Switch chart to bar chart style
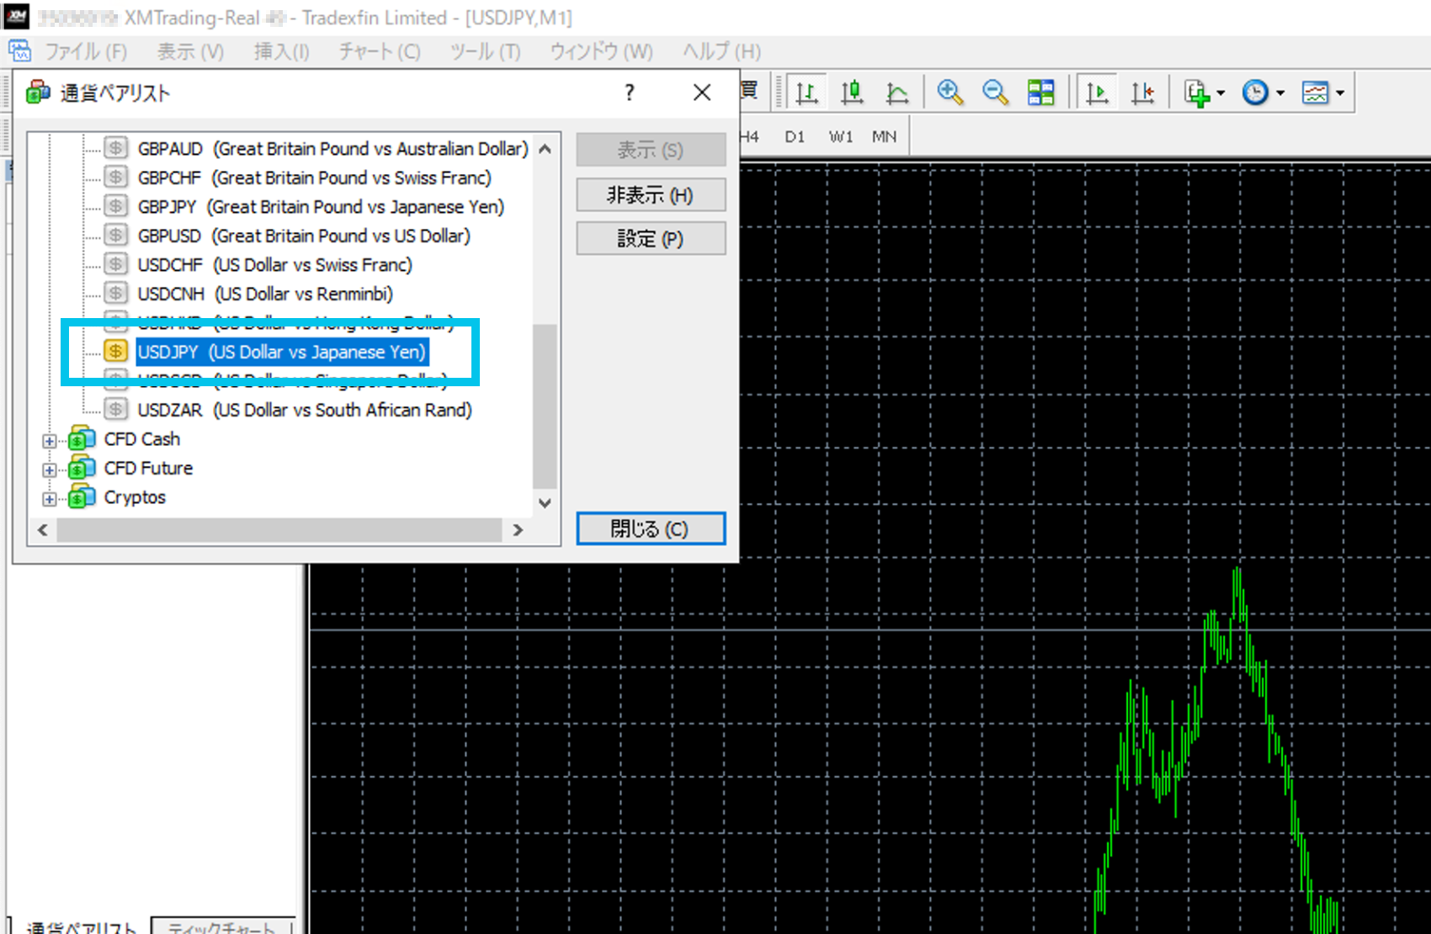 806,93
